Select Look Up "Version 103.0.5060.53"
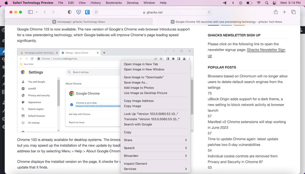The image size is (305, 174). (155, 114)
